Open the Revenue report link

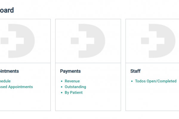pyautogui.click(x=72, y=81)
